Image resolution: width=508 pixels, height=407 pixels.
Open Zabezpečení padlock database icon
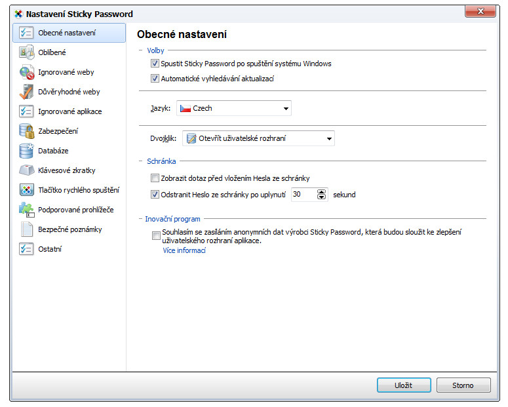pos(27,131)
